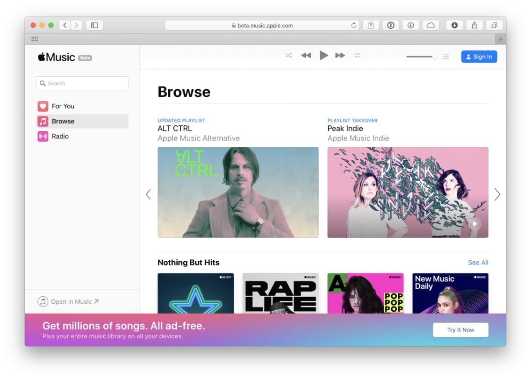Click the Browse music note icon
531x379 pixels.
click(x=43, y=121)
